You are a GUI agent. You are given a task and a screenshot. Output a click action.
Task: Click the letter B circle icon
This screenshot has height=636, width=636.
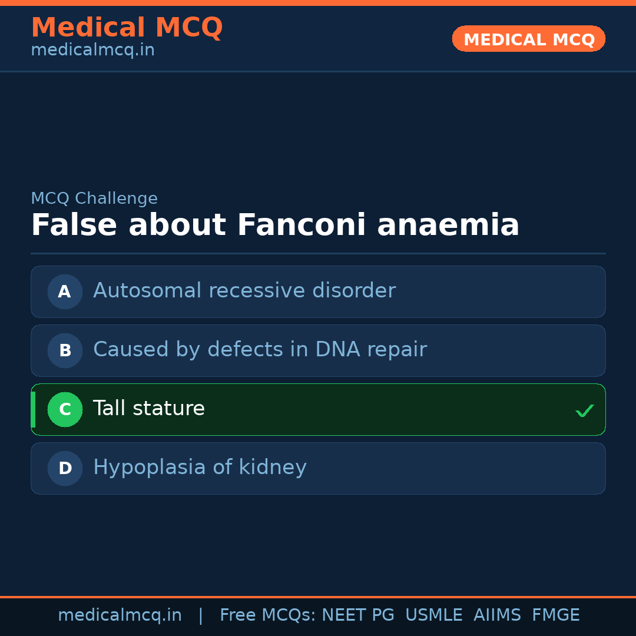(65, 350)
